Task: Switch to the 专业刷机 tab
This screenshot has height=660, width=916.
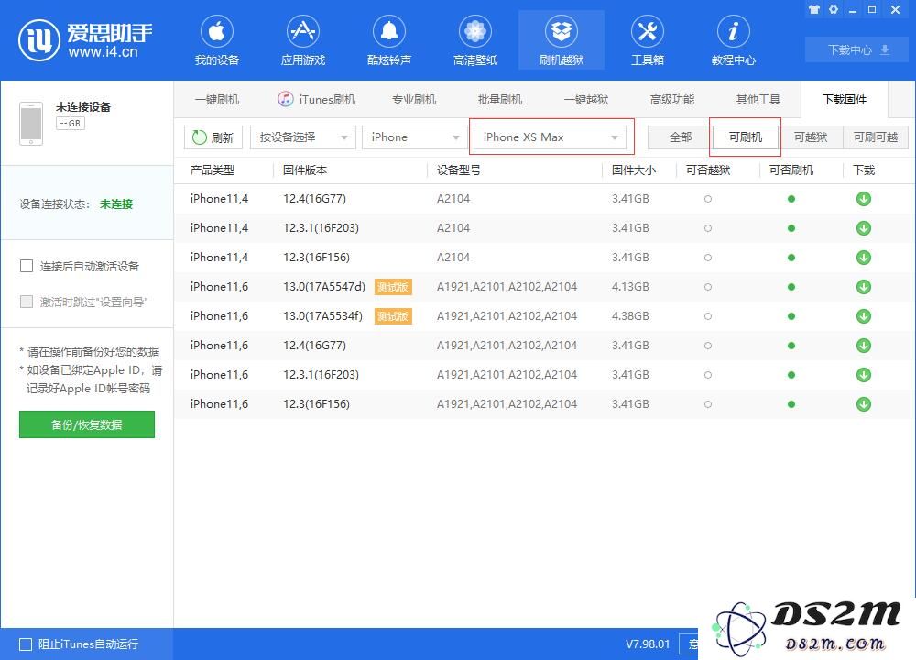Action: click(x=414, y=99)
